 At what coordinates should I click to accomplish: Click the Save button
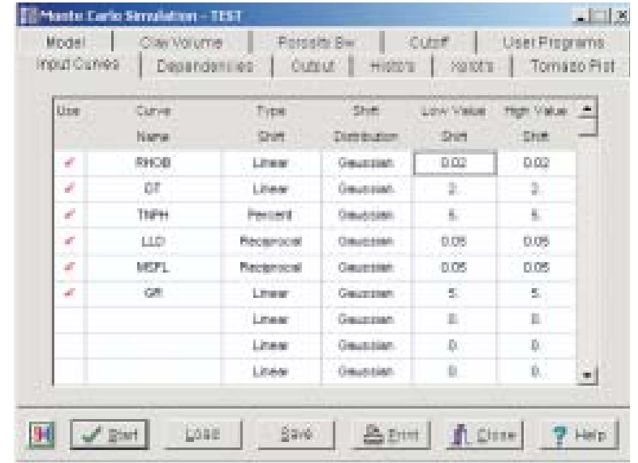pos(296,435)
